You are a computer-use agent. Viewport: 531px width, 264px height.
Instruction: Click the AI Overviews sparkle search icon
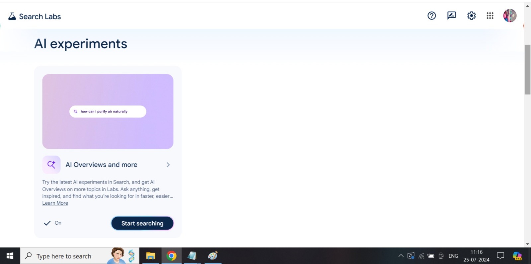(x=51, y=164)
